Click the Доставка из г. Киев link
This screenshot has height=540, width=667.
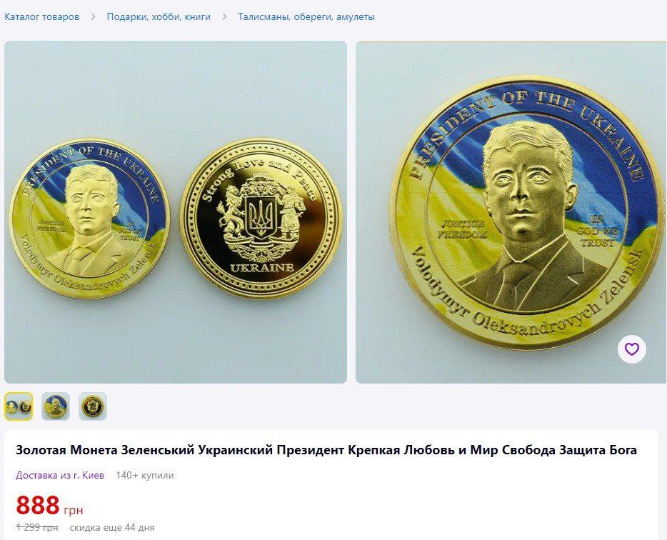click(x=60, y=475)
